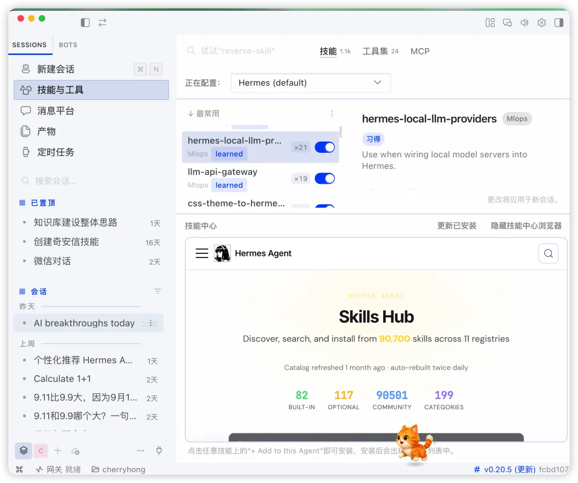Image resolution: width=578 pixels, height=483 pixels.
Task: Open AI breakthroughs today session
Action: [88, 323]
